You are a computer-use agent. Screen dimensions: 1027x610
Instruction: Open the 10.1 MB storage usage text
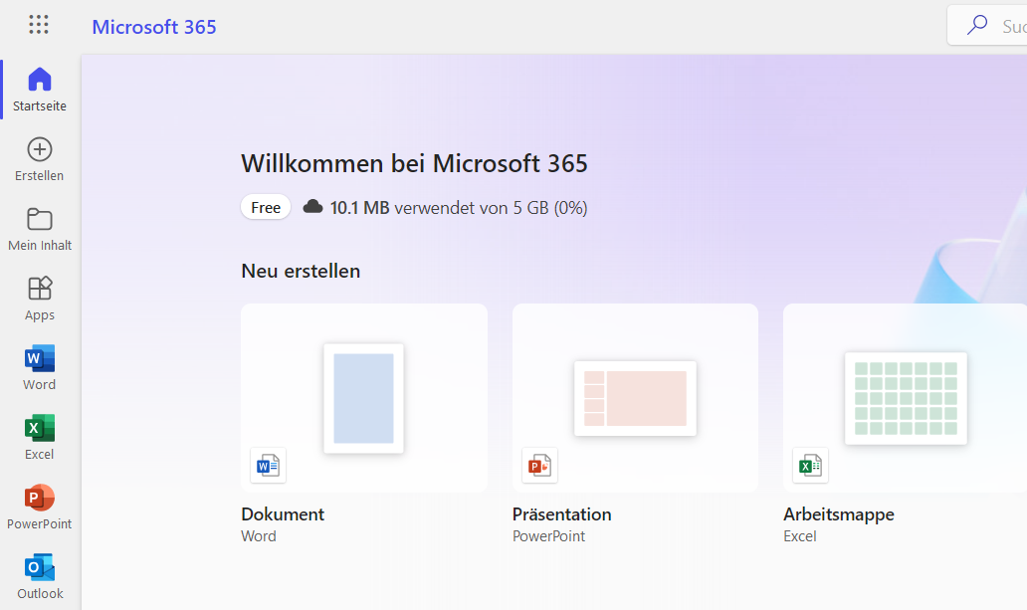tap(459, 208)
